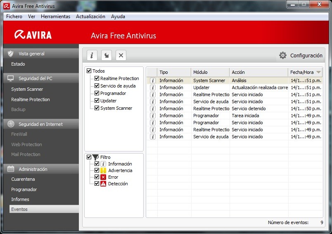Click the Vista general shield icon

point(11,54)
